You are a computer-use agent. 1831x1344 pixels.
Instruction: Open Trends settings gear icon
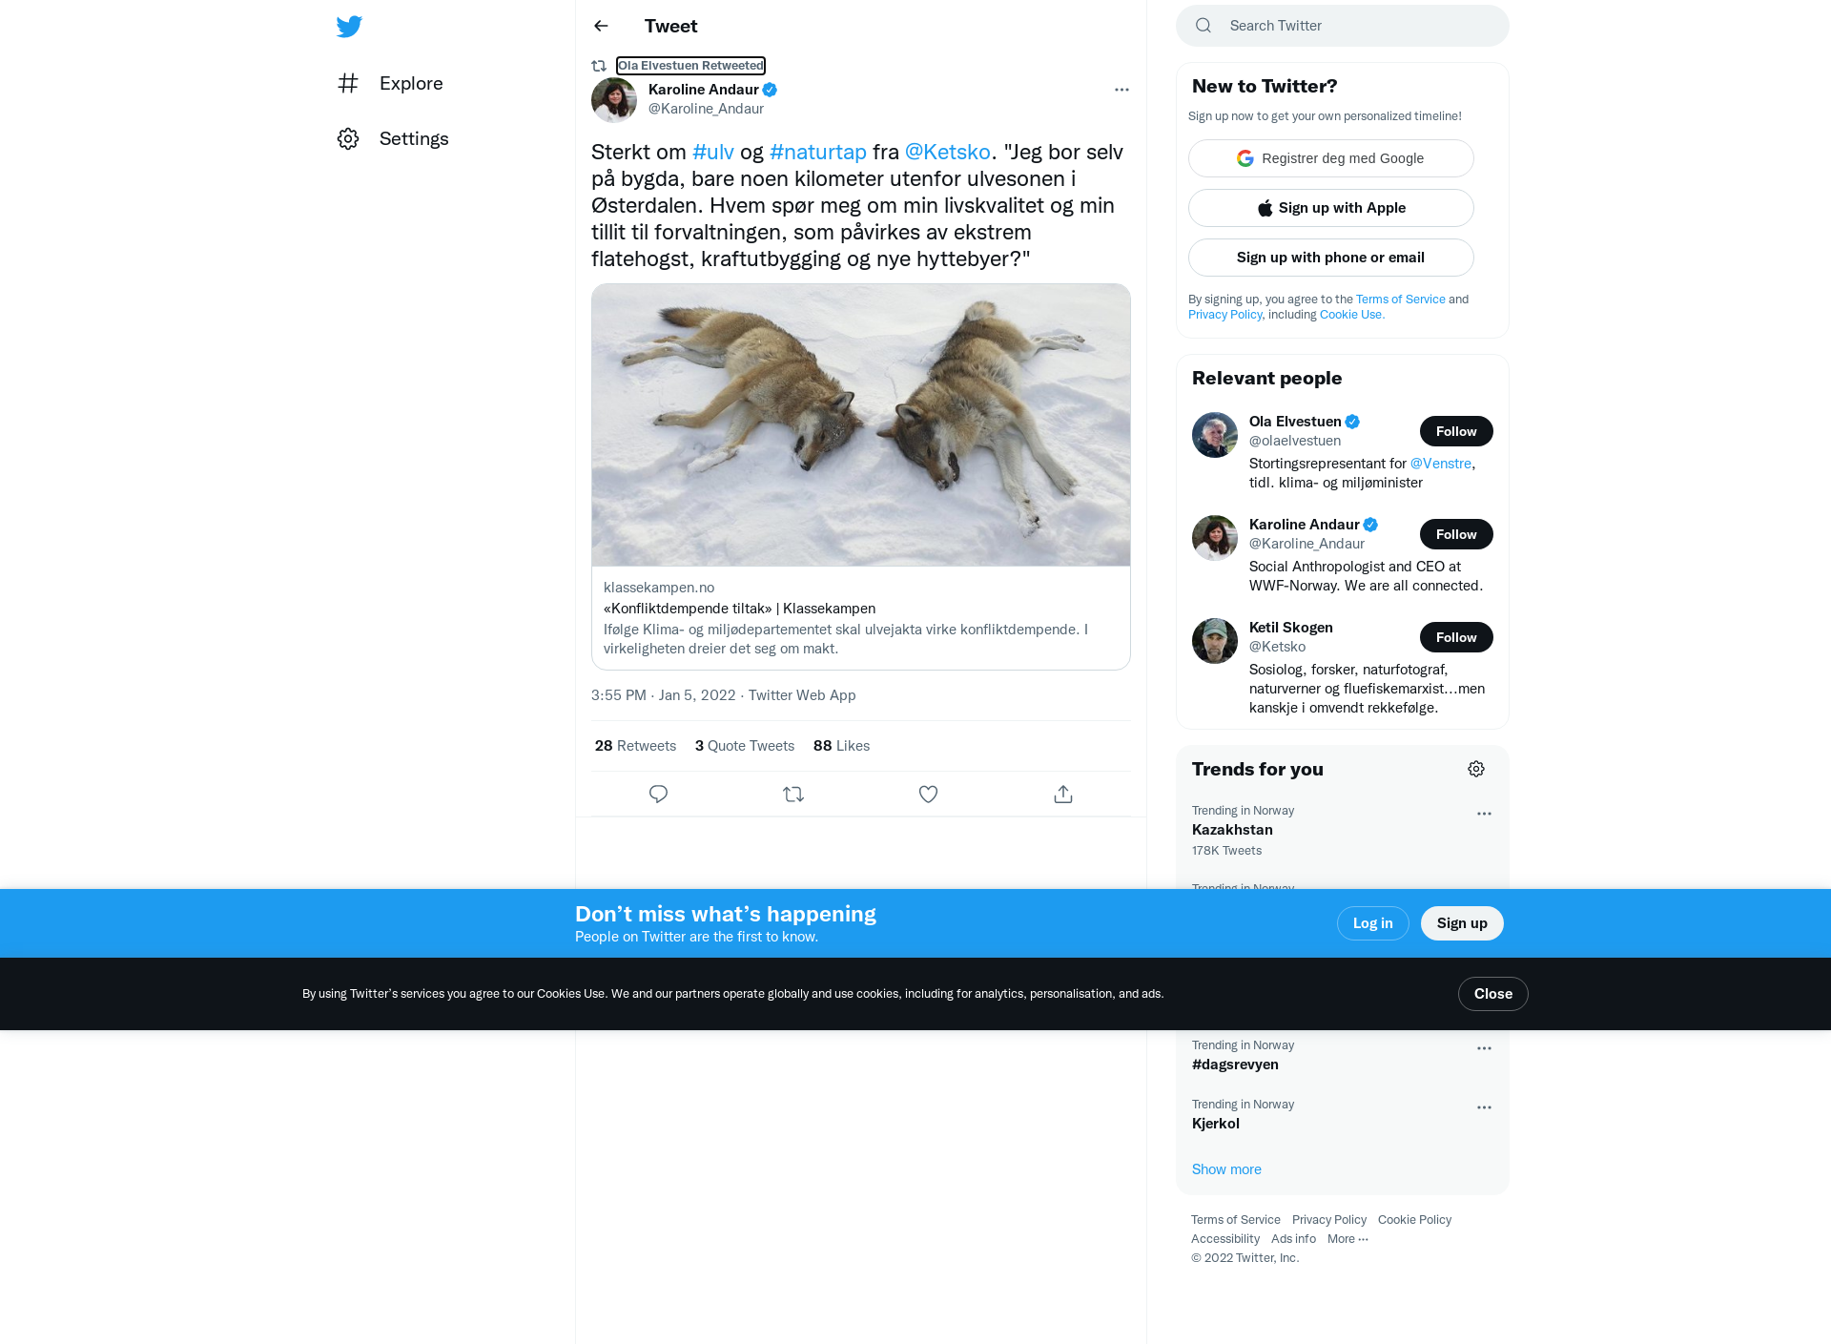coord(1476,769)
